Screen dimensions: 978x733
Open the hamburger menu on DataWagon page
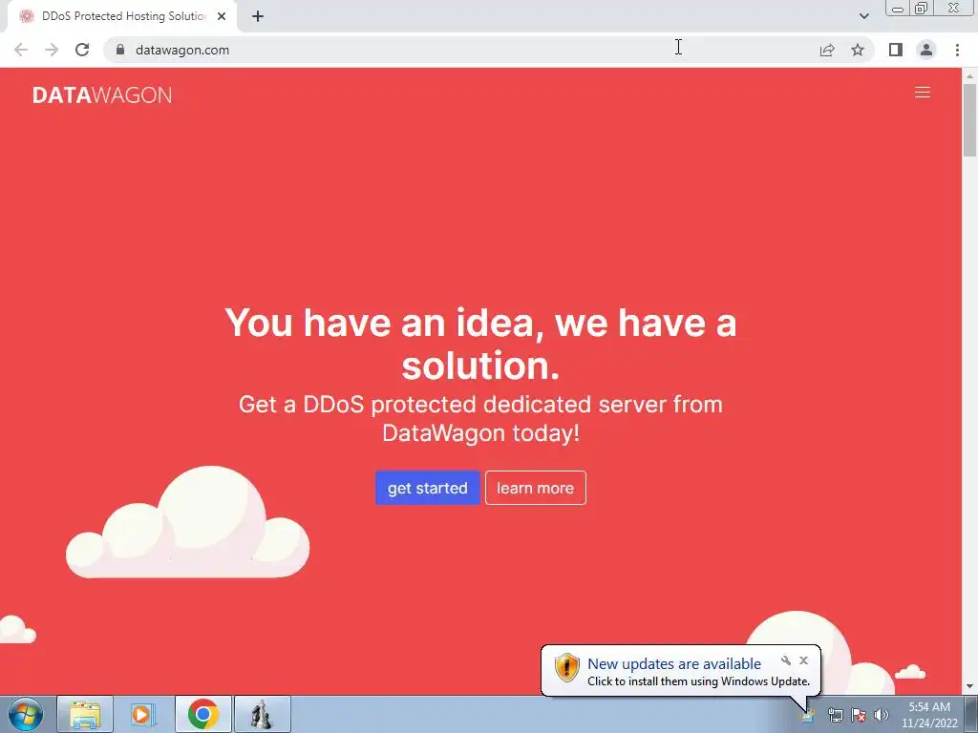[x=922, y=93]
